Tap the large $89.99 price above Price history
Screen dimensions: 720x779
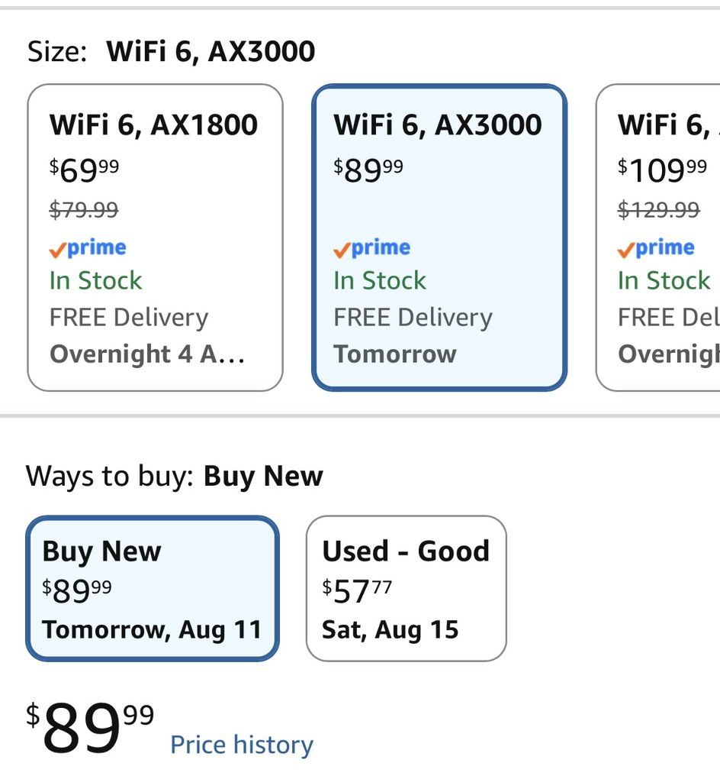[x=90, y=727]
